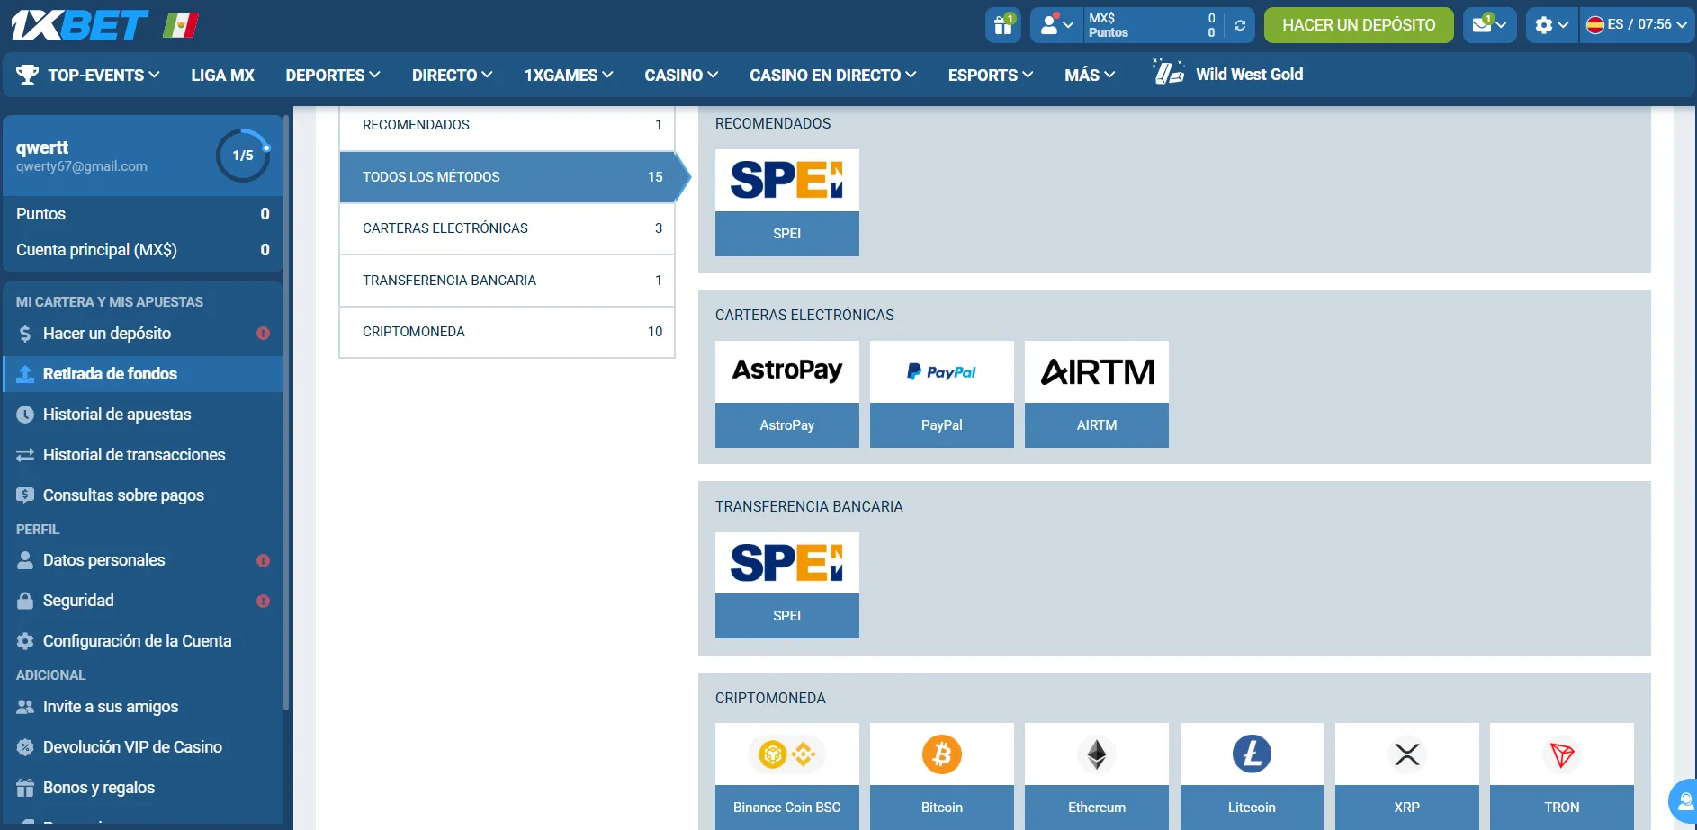Expand the settings gear dropdown

(x=1551, y=25)
